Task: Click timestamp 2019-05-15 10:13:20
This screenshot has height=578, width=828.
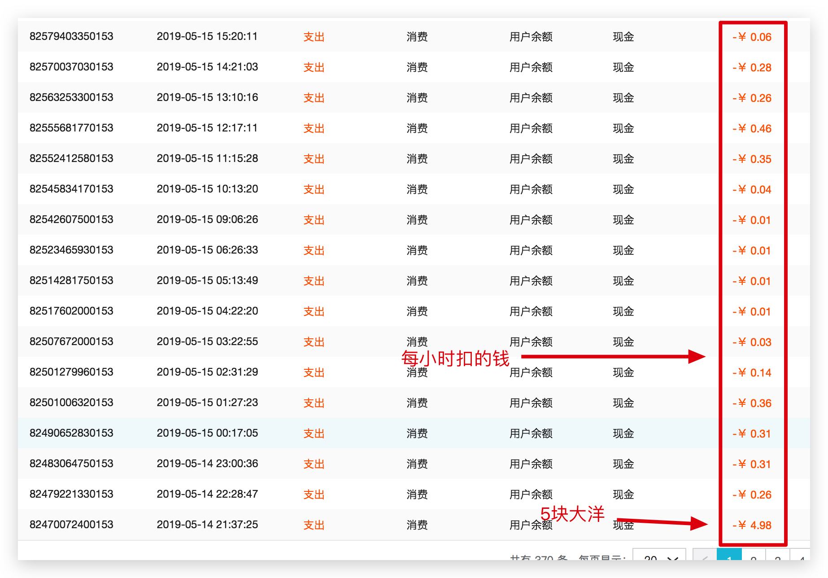Action: click(207, 189)
